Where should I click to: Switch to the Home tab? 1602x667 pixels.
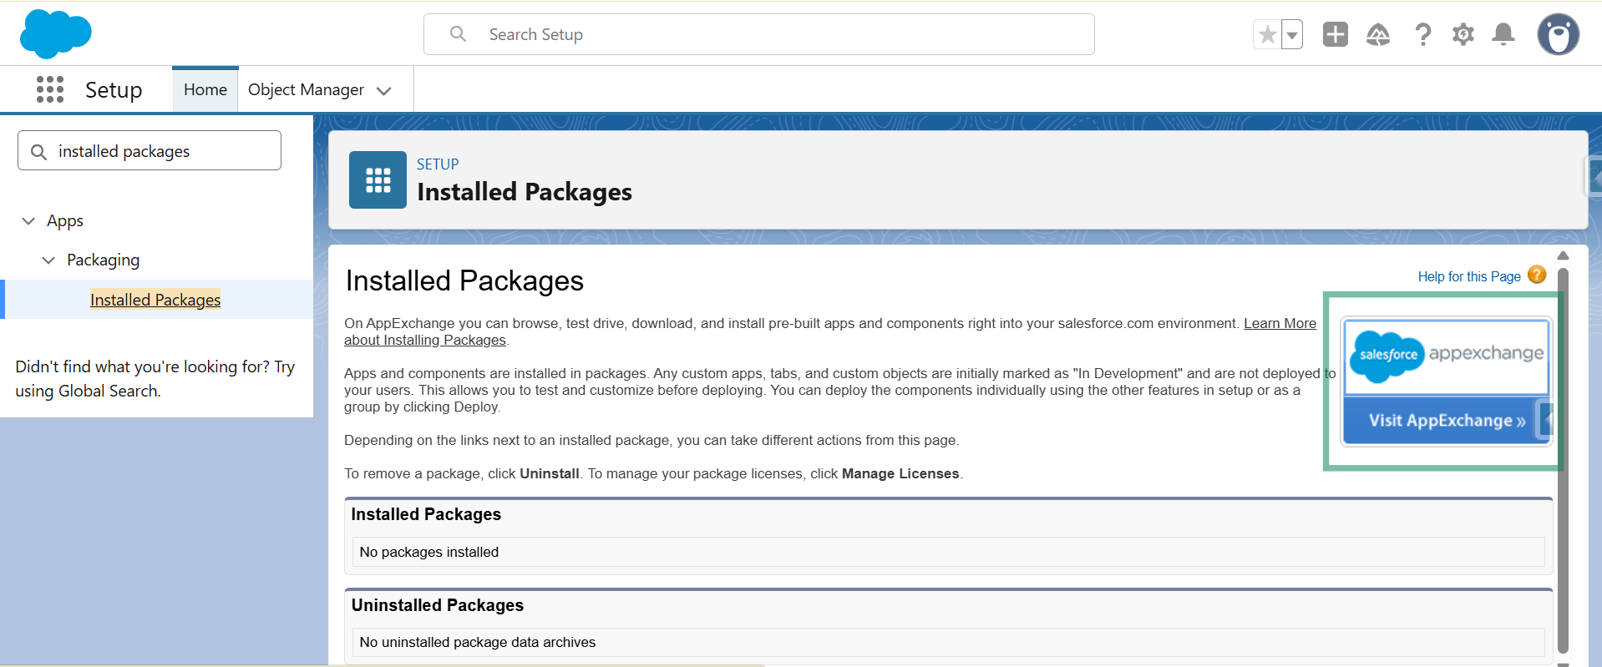click(x=205, y=89)
